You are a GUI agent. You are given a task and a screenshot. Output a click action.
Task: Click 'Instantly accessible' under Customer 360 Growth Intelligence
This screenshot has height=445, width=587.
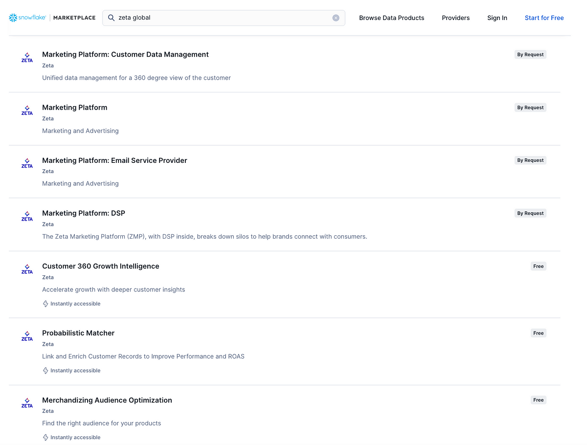coord(75,304)
